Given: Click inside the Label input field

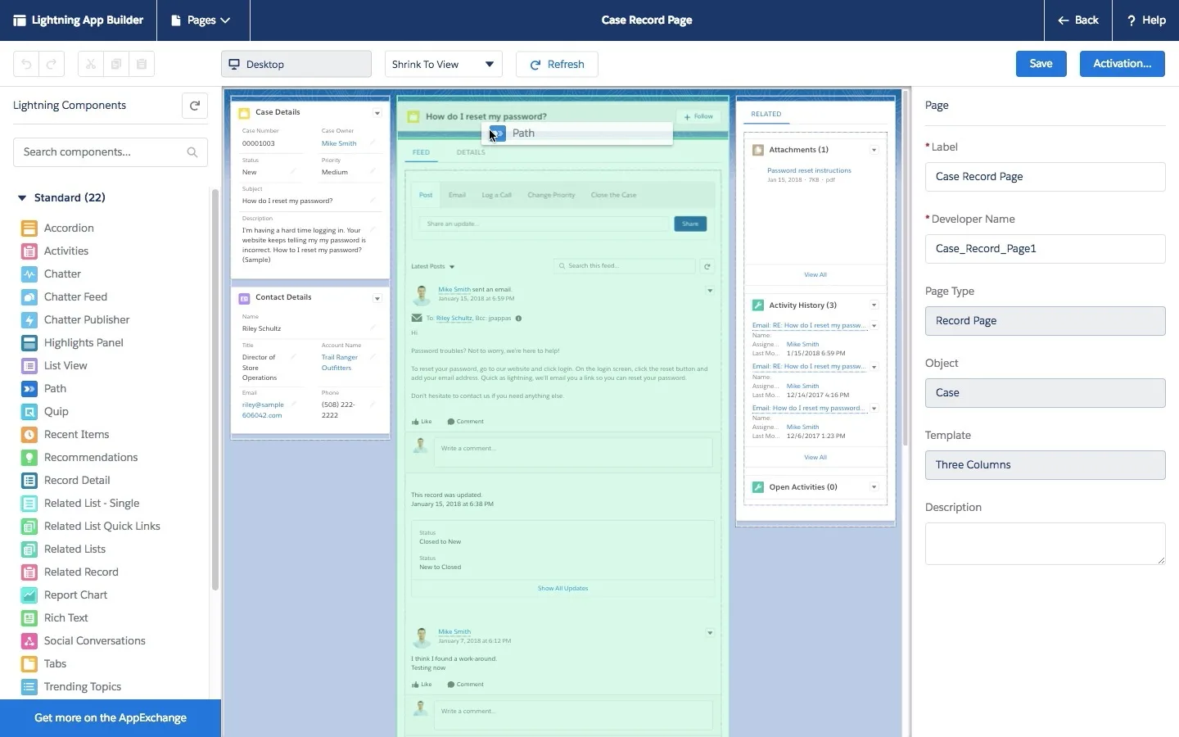Looking at the screenshot, I should click(1045, 177).
